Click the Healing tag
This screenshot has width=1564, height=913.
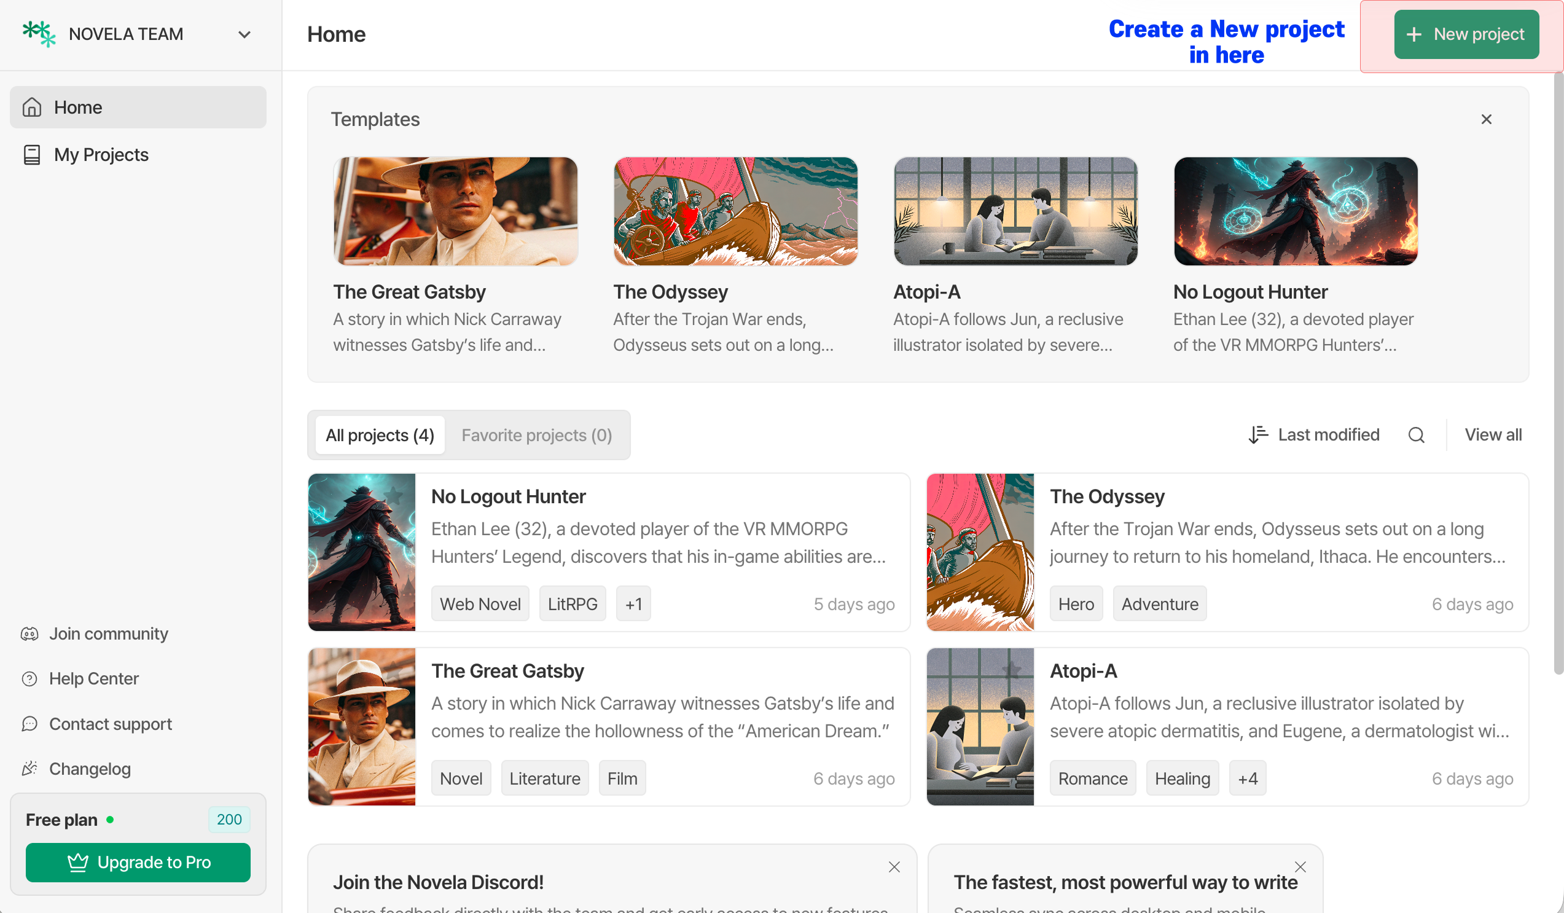tap(1183, 778)
